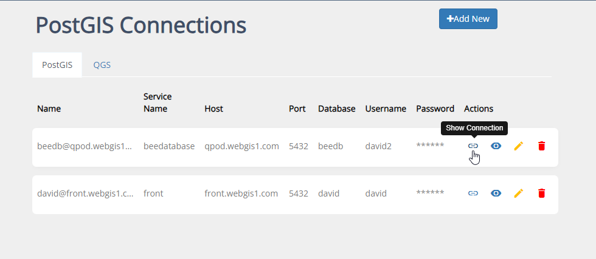The image size is (596, 259).
Task: Click the beedb@qpod.webgis1 connection name
Action: click(x=84, y=146)
